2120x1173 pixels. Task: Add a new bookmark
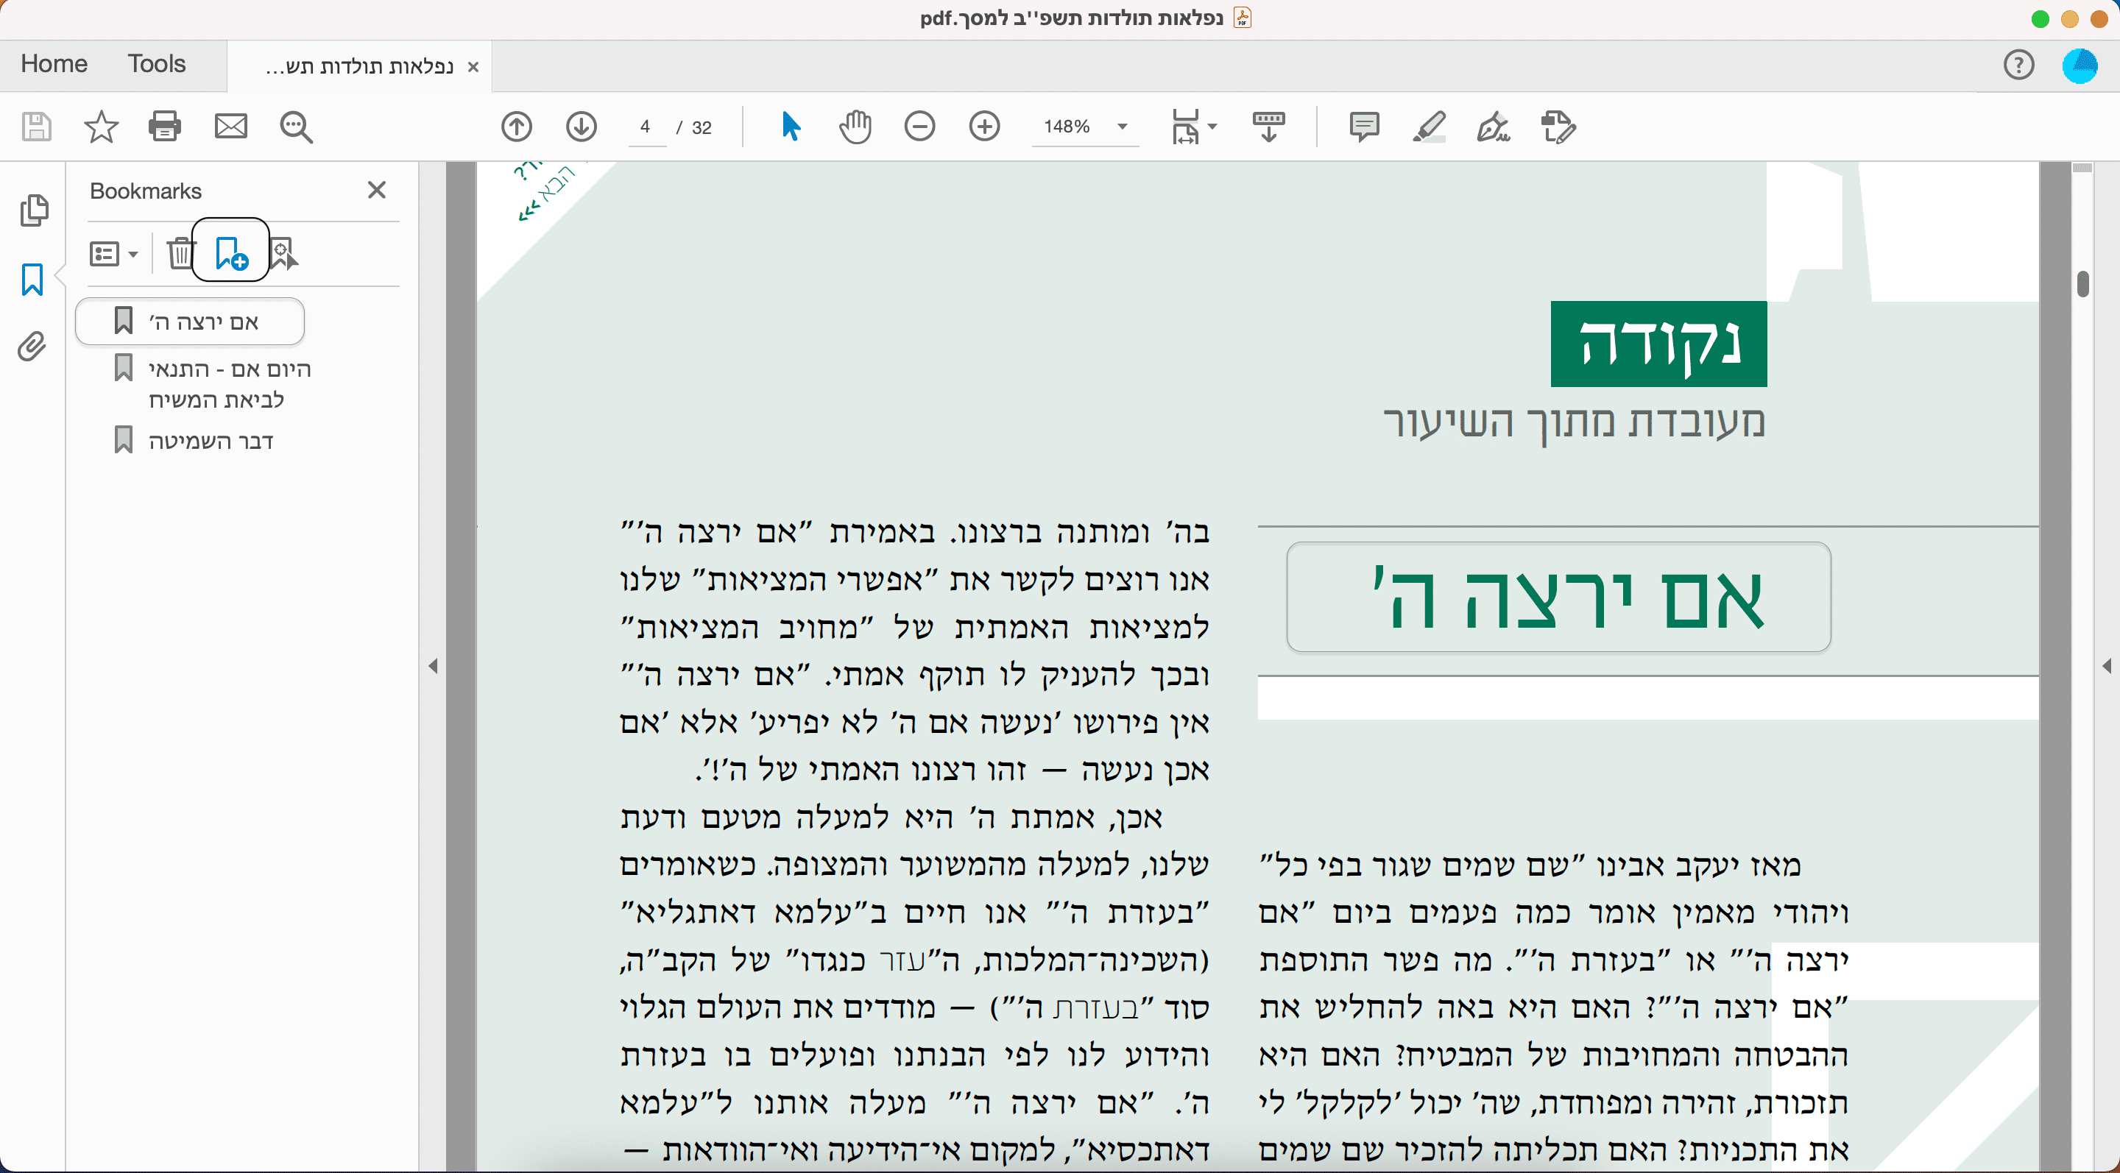230,253
